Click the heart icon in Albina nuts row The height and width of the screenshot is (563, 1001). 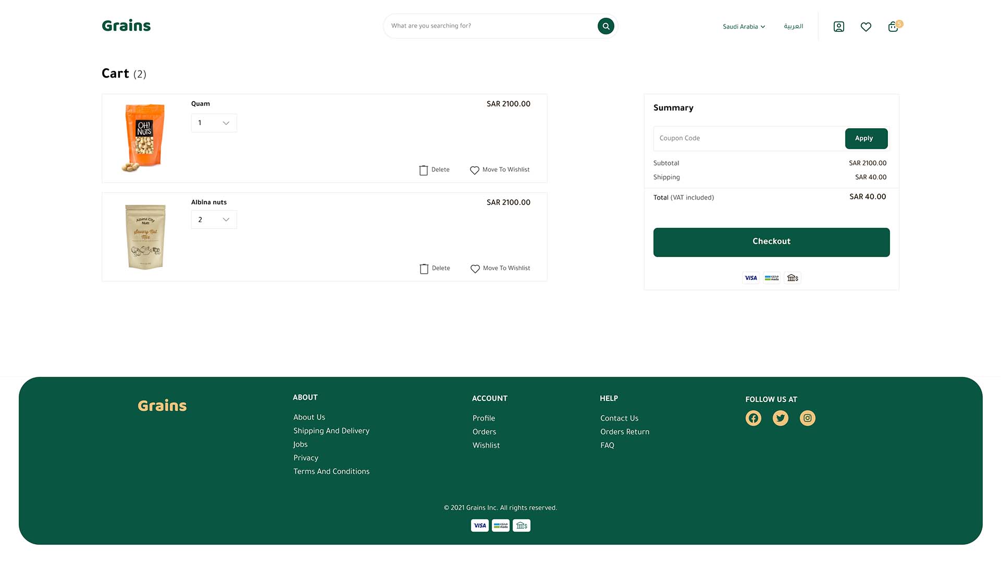475,269
